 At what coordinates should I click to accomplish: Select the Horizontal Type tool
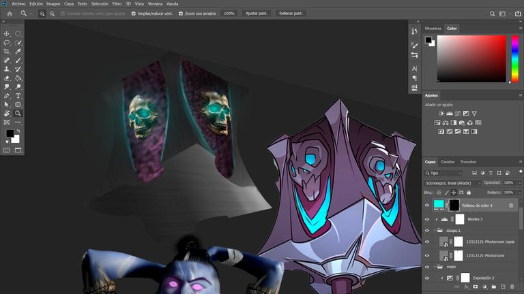coord(18,96)
